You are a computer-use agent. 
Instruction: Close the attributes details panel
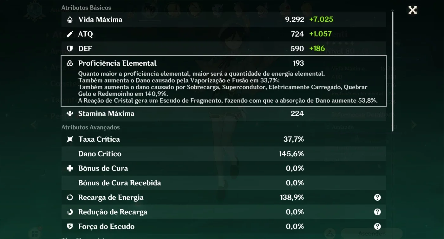(x=412, y=10)
